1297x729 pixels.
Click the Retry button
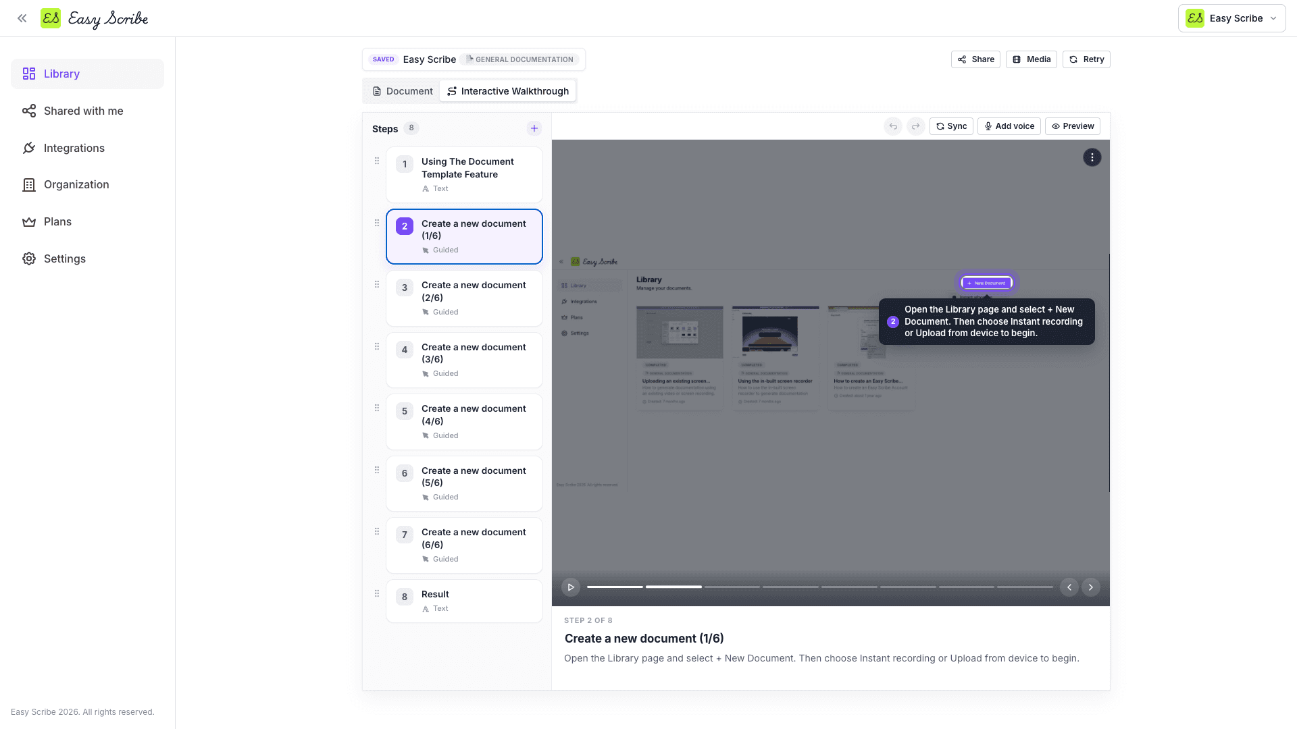pyautogui.click(x=1086, y=59)
